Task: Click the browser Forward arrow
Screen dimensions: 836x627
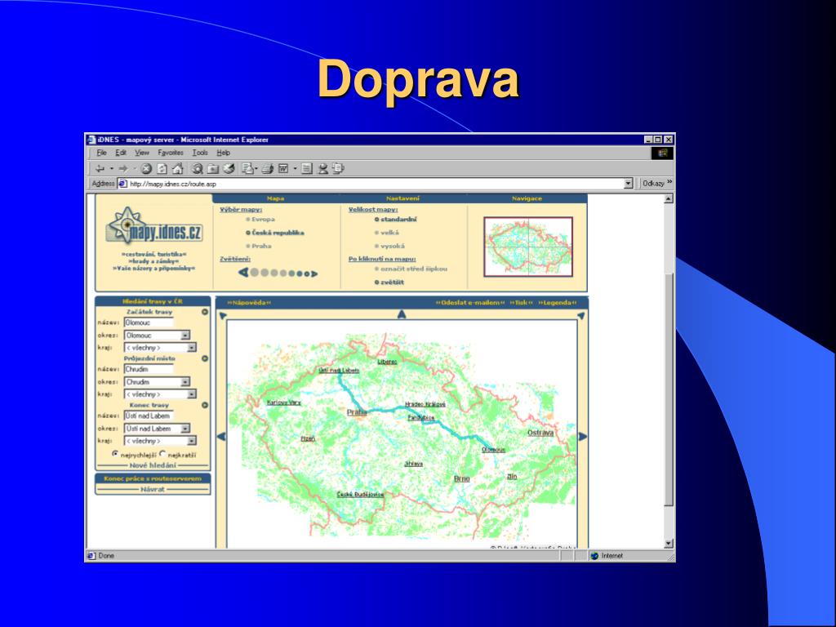Action: click(123, 169)
